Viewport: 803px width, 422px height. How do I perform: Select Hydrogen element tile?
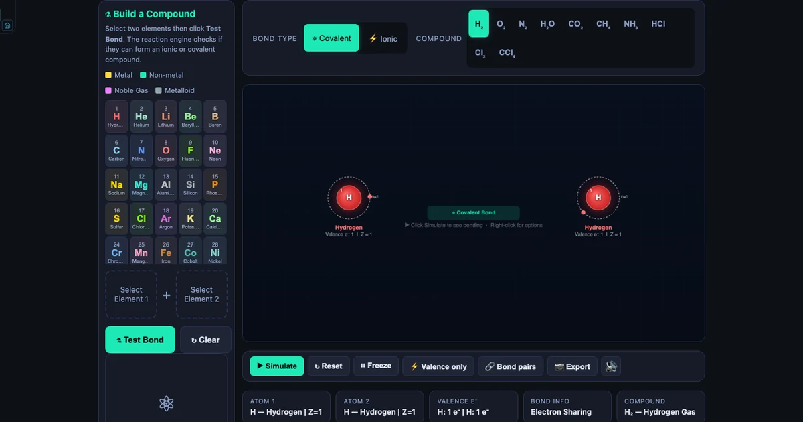coord(116,117)
